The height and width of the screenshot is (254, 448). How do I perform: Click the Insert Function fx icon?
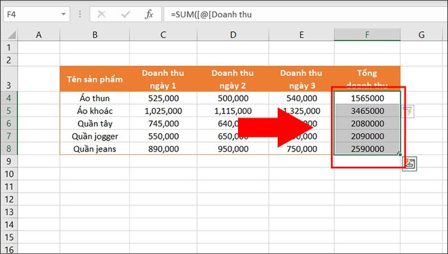point(149,14)
